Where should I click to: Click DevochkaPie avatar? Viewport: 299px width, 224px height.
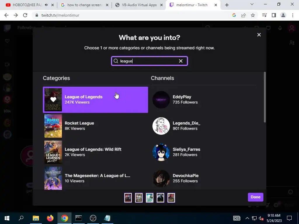click(x=161, y=178)
